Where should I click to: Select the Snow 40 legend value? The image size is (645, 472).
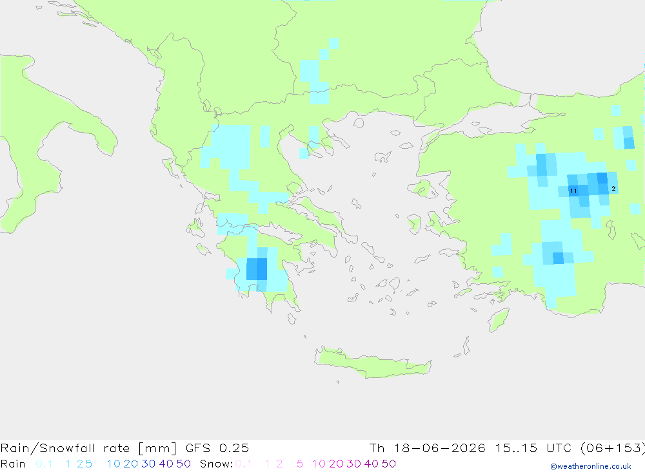click(372, 464)
